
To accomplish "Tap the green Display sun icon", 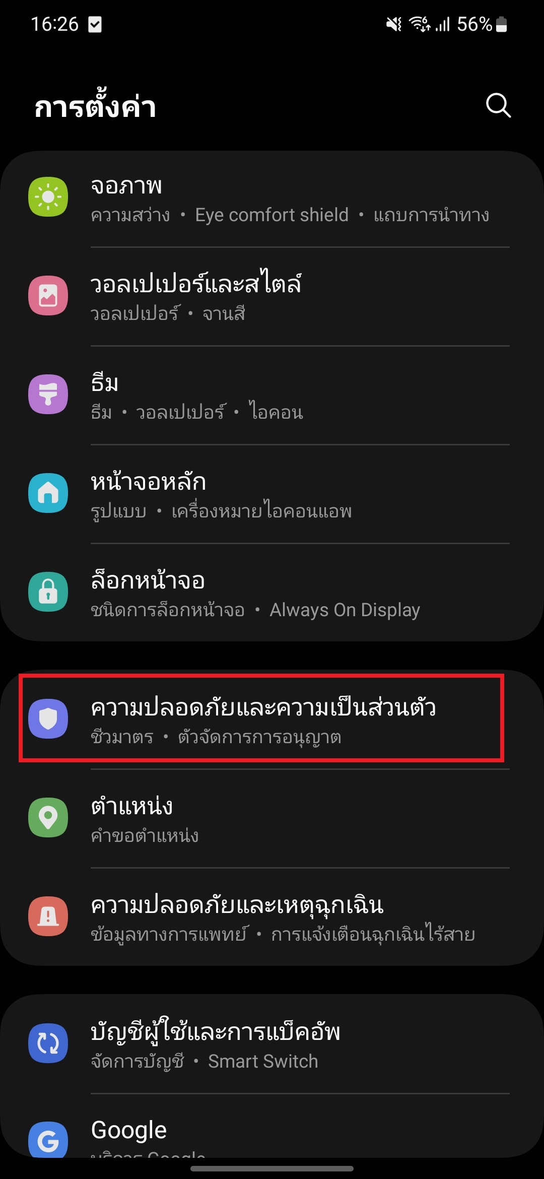I will pos(48,196).
